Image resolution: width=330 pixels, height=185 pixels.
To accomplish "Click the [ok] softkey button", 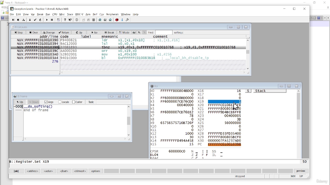I will (16, 171).
